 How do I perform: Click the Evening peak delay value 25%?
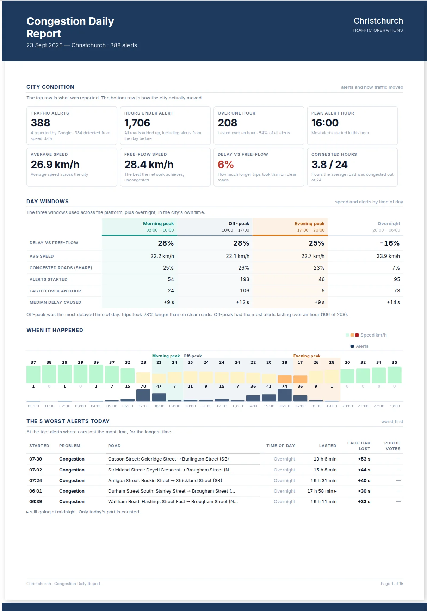[316, 243]
